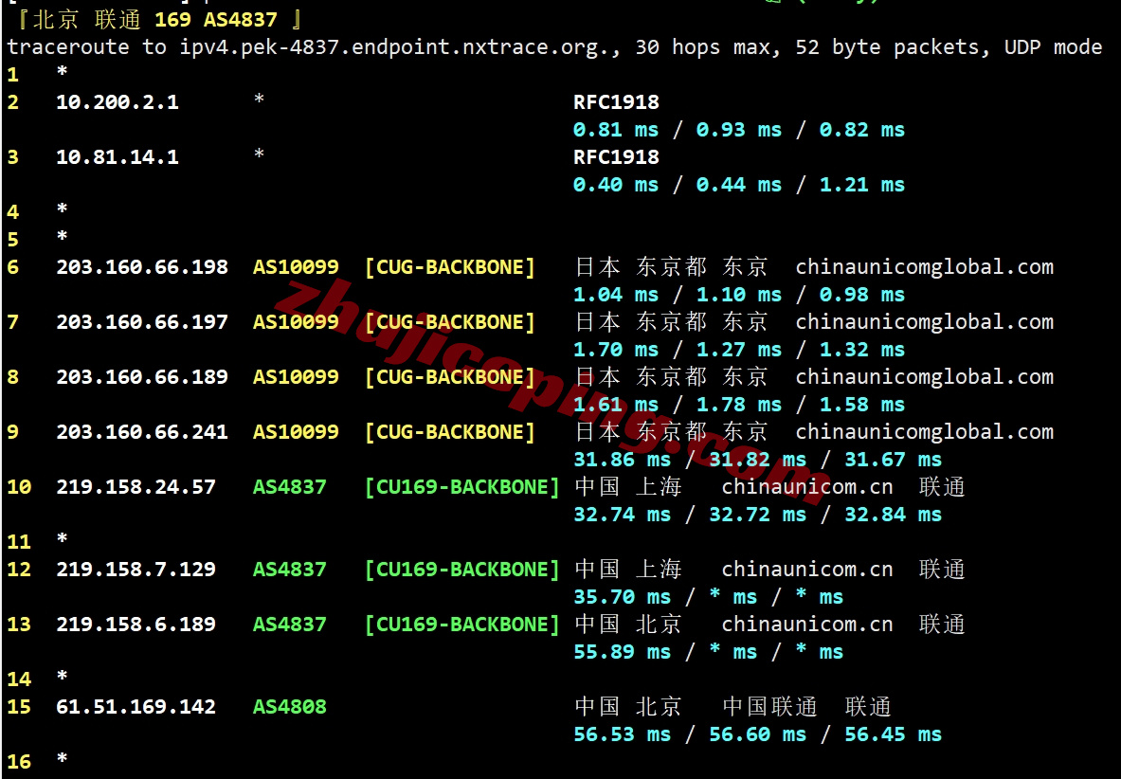This screenshot has width=1121, height=779.
Task: Select IP 203.160.66.189 on hop 8
Action: 142,377
